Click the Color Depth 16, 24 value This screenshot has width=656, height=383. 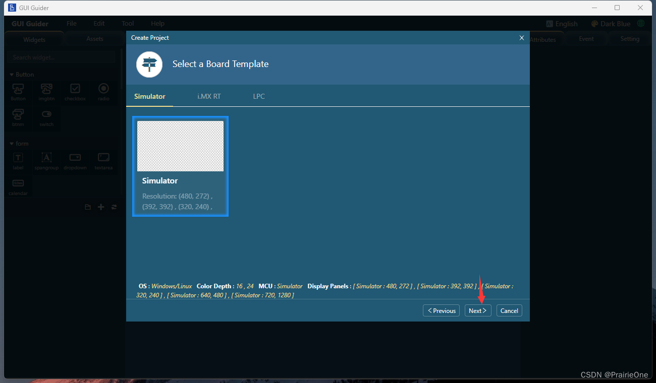tap(245, 286)
